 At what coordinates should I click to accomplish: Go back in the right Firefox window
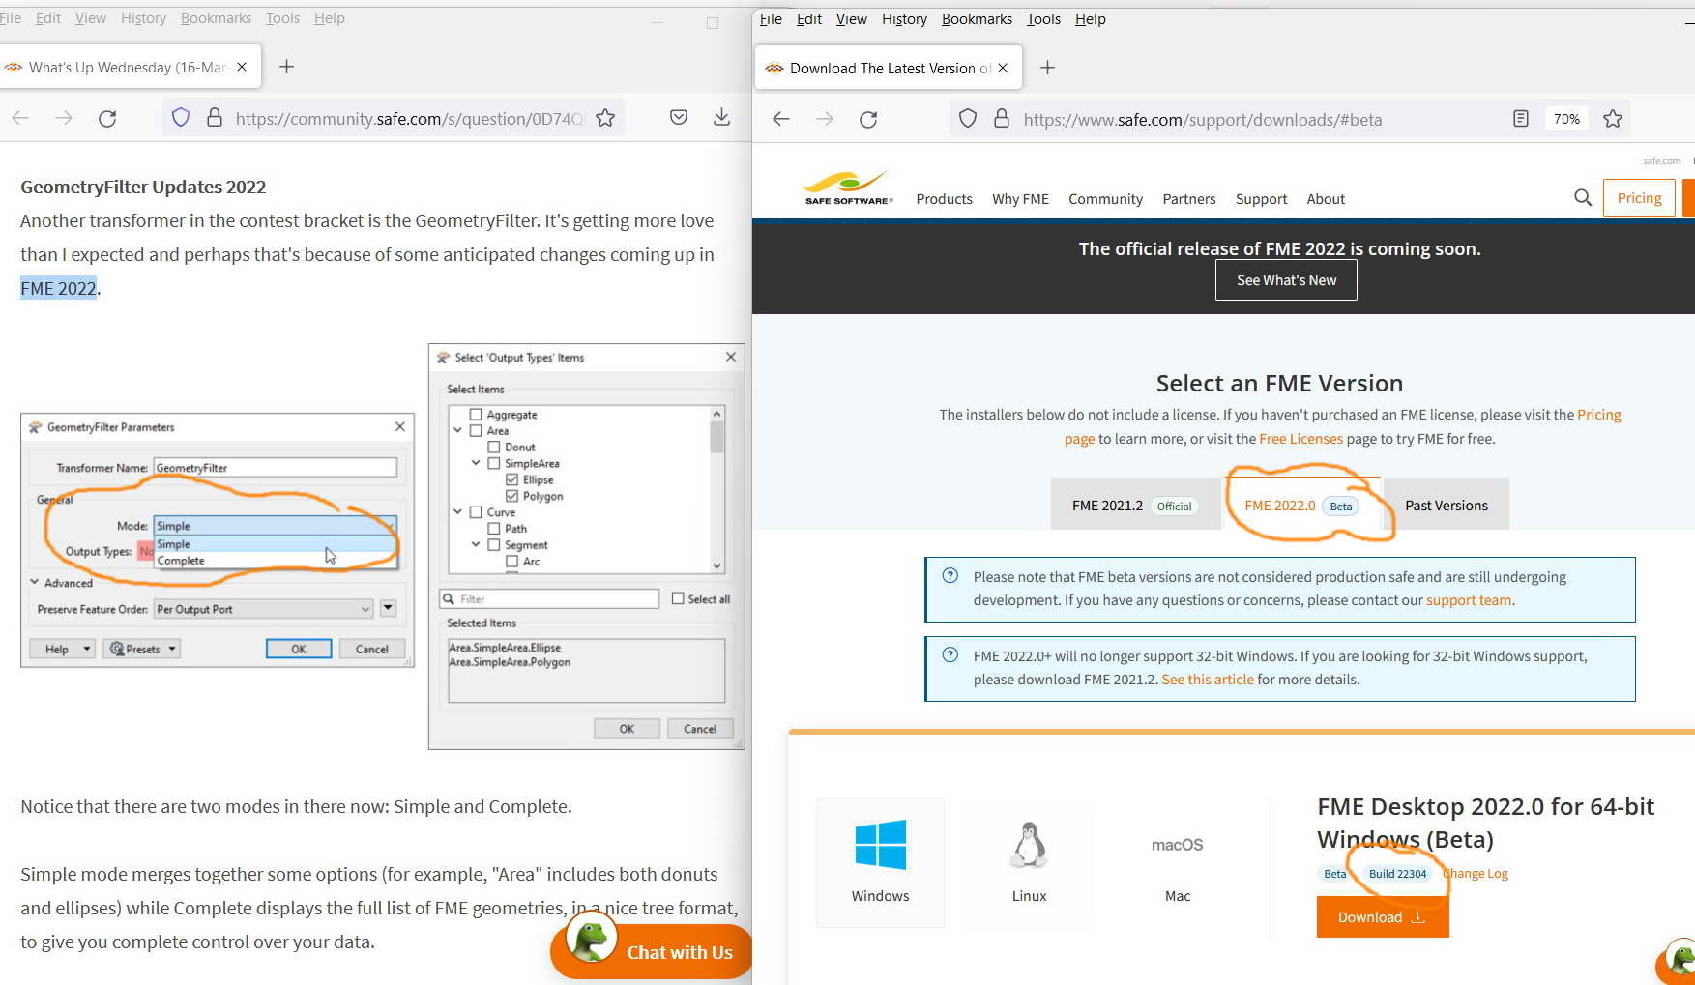pos(781,119)
